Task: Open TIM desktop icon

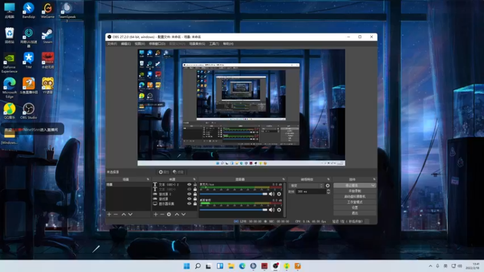Action: pos(28,60)
